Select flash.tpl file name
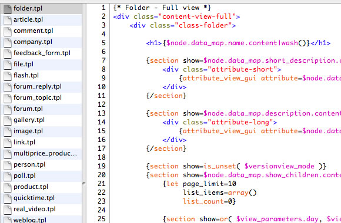341x223 pixels. pyautogui.click(x=26, y=75)
